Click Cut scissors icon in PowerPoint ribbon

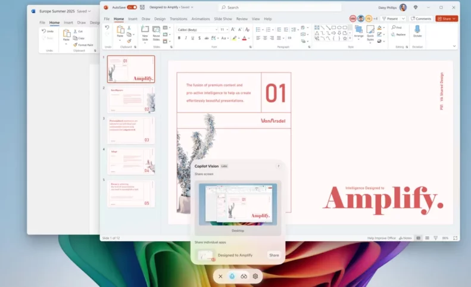[x=129, y=28]
